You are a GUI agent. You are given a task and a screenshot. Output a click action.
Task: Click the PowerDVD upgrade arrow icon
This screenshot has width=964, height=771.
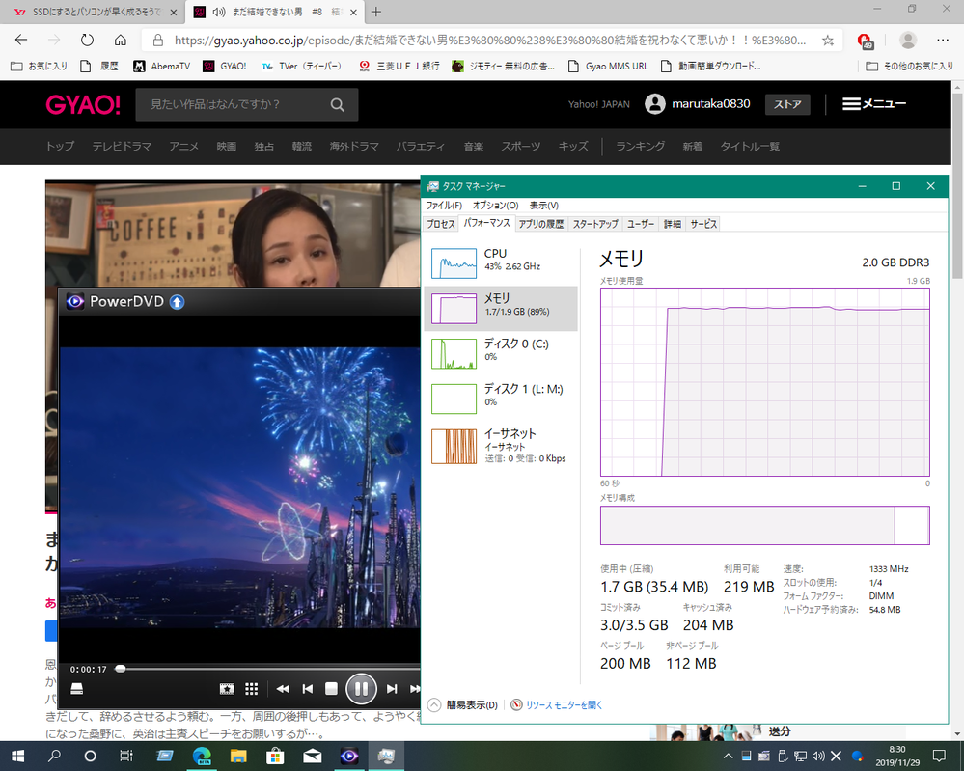click(177, 302)
